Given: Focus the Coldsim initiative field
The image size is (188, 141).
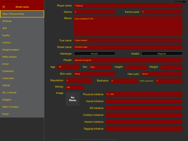Looking at the screenshot, I should pyautogui.click(x=144, y=115).
